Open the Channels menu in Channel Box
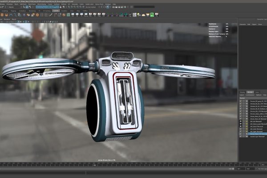 point(243,24)
